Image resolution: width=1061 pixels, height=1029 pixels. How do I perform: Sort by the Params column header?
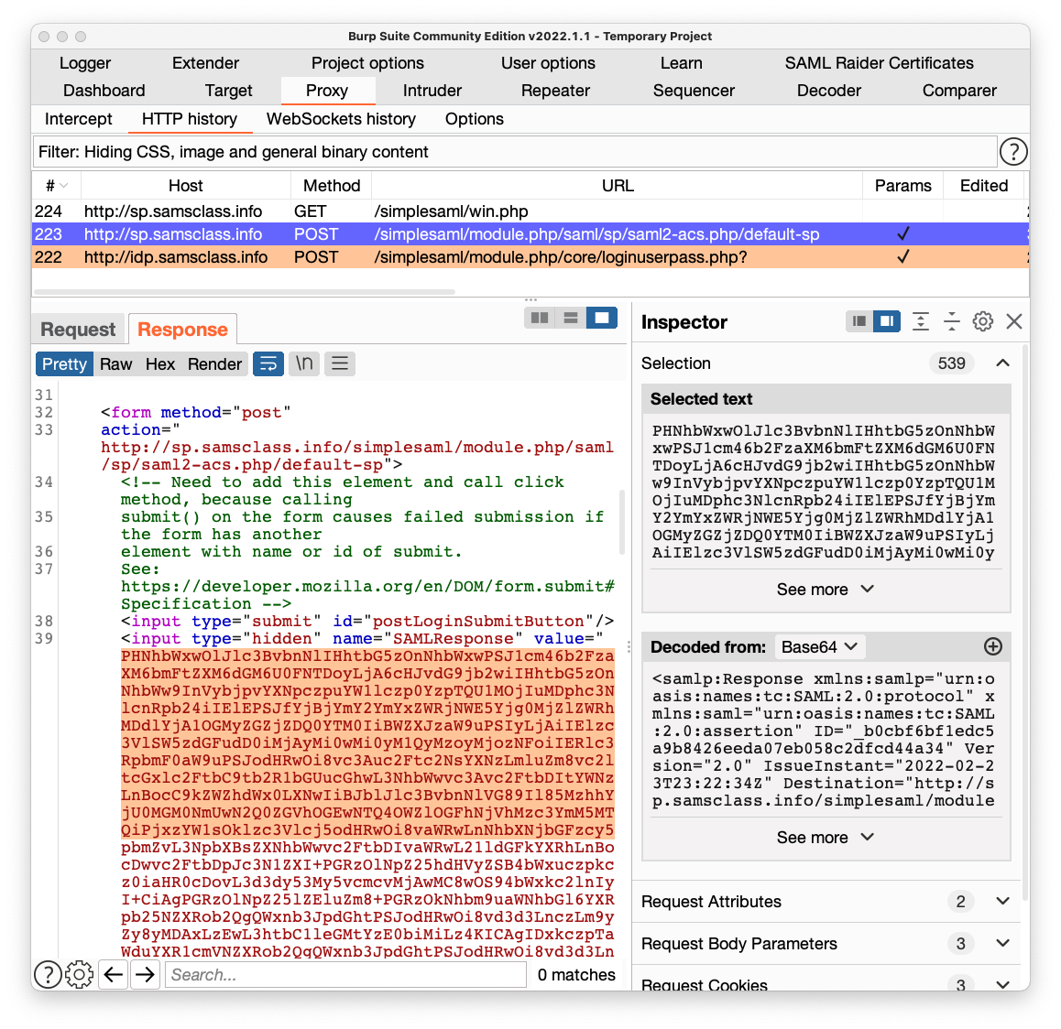[x=902, y=185]
